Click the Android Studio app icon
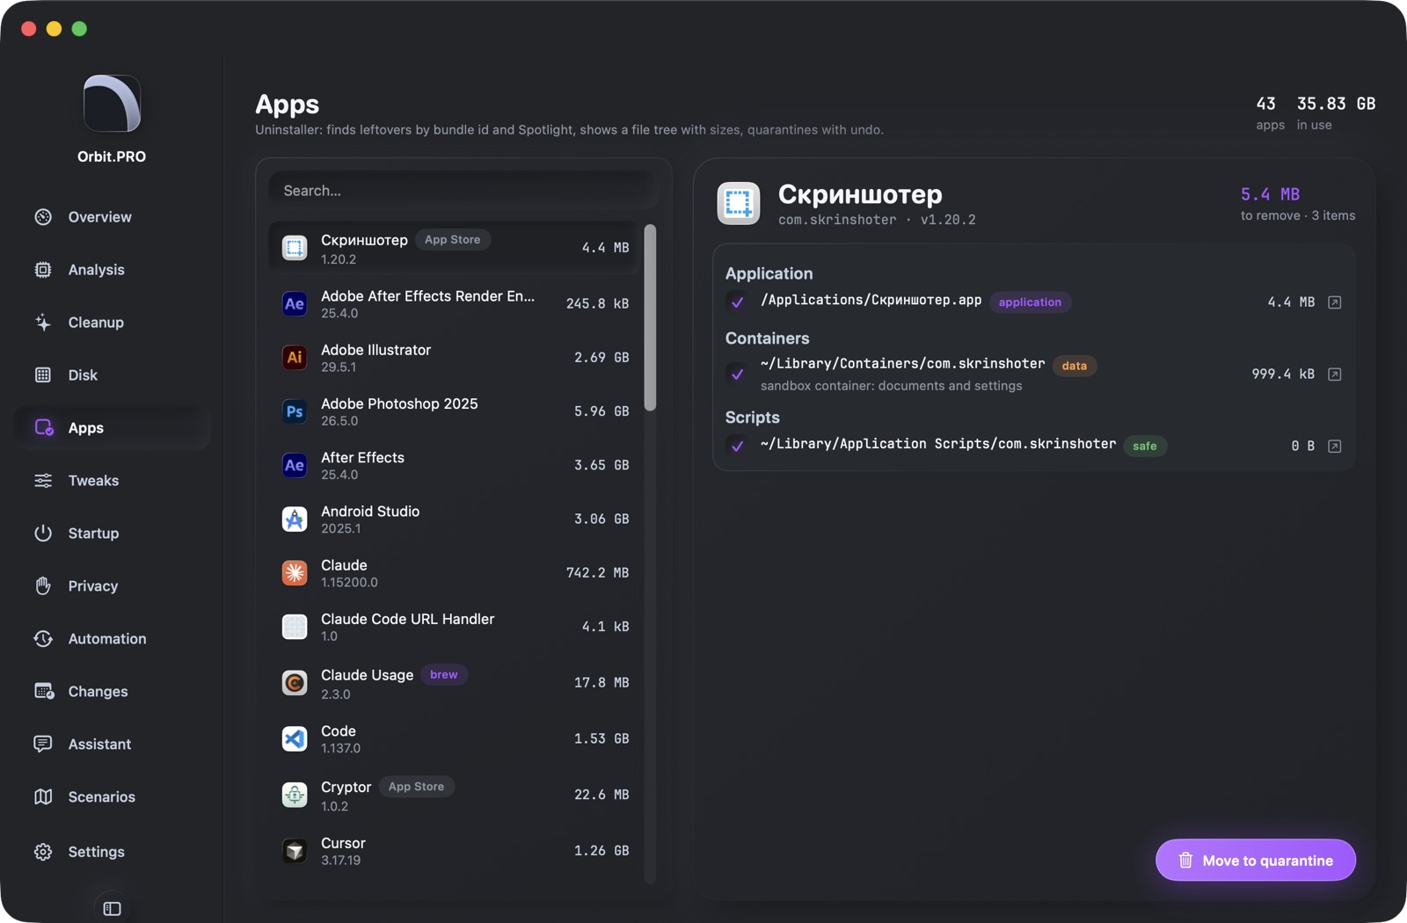1407x923 pixels. click(295, 520)
